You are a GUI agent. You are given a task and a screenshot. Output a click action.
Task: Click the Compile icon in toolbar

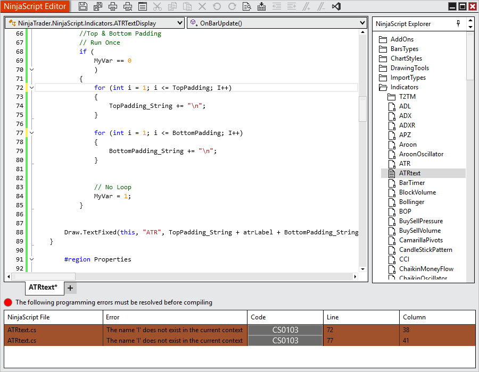(261, 7)
